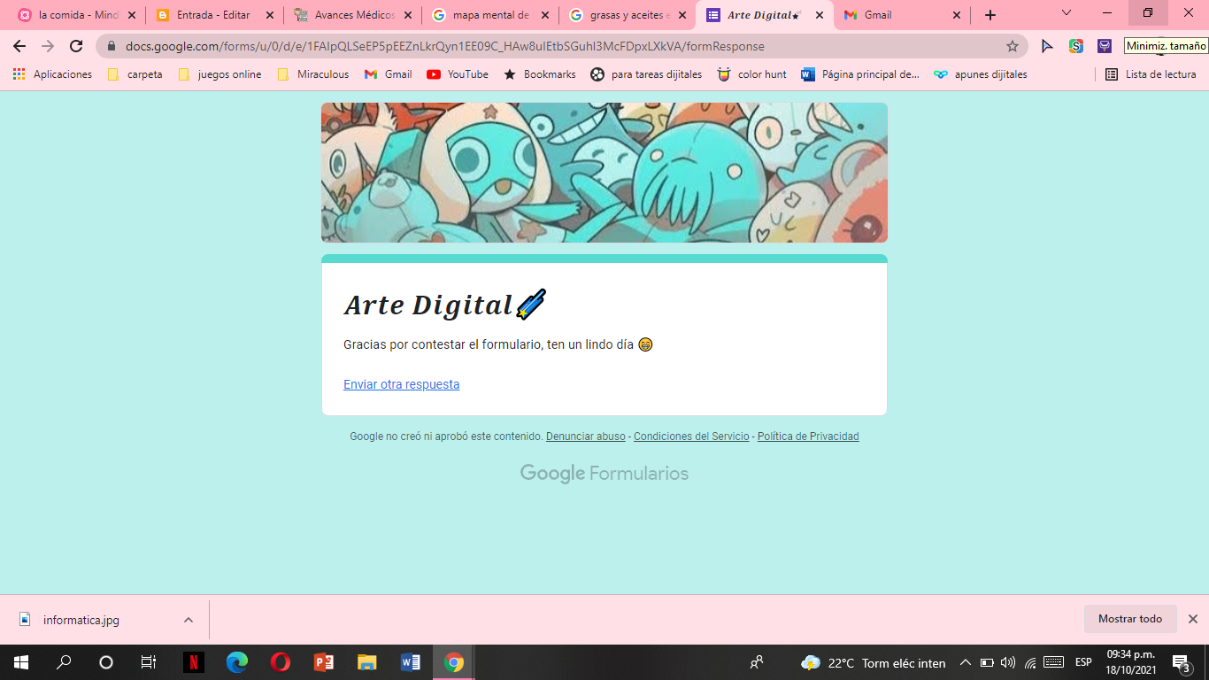The image size is (1209, 680).
Task: Click the purple extension icon in toolbar
Action: point(1105,46)
